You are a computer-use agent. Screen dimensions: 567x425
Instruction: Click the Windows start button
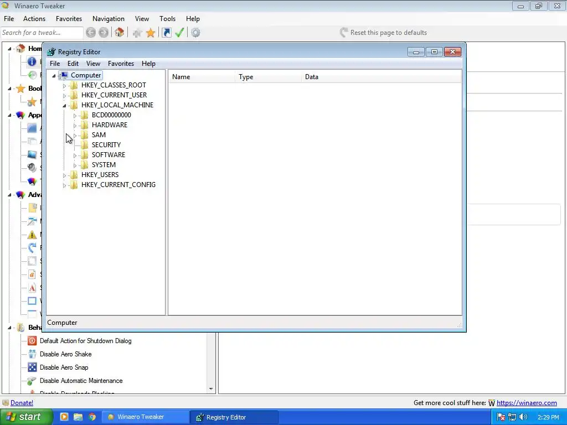25,417
